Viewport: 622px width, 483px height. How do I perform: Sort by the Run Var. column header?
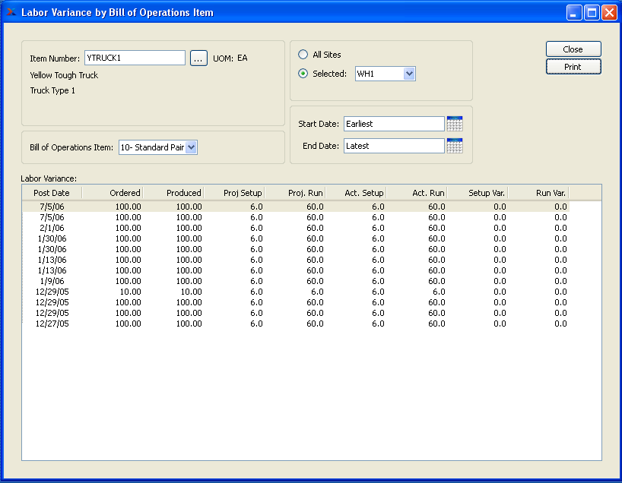click(x=538, y=193)
